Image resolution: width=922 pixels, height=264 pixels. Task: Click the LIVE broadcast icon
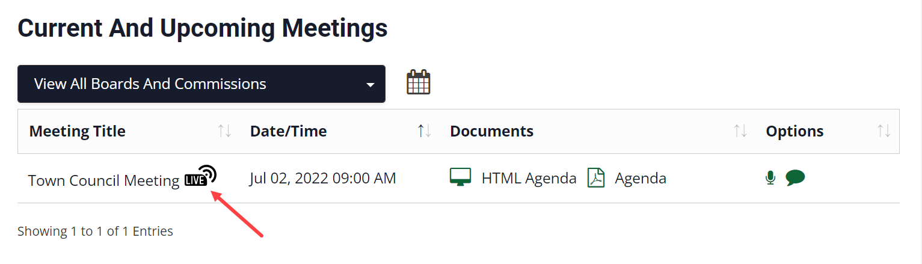[x=200, y=176]
